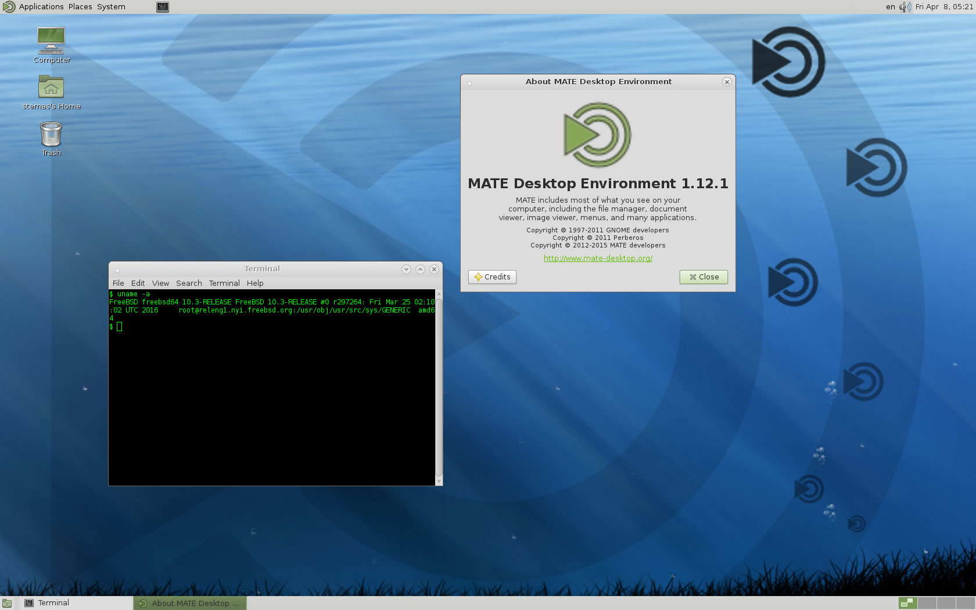The image size is (976, 610).
Task: Open the Applications menu
Action: click(x=41, y=7)
